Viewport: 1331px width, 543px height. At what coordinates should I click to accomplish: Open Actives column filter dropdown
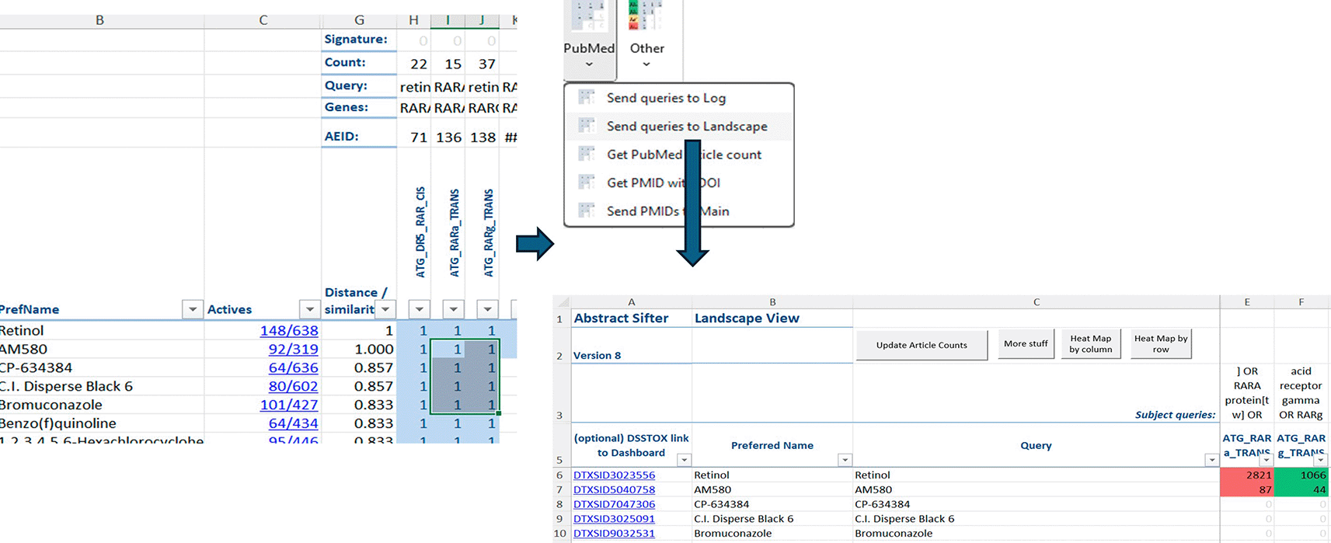(x=309, y=309)
